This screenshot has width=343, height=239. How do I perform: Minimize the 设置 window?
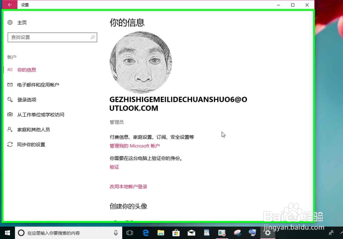coord(279,5)
